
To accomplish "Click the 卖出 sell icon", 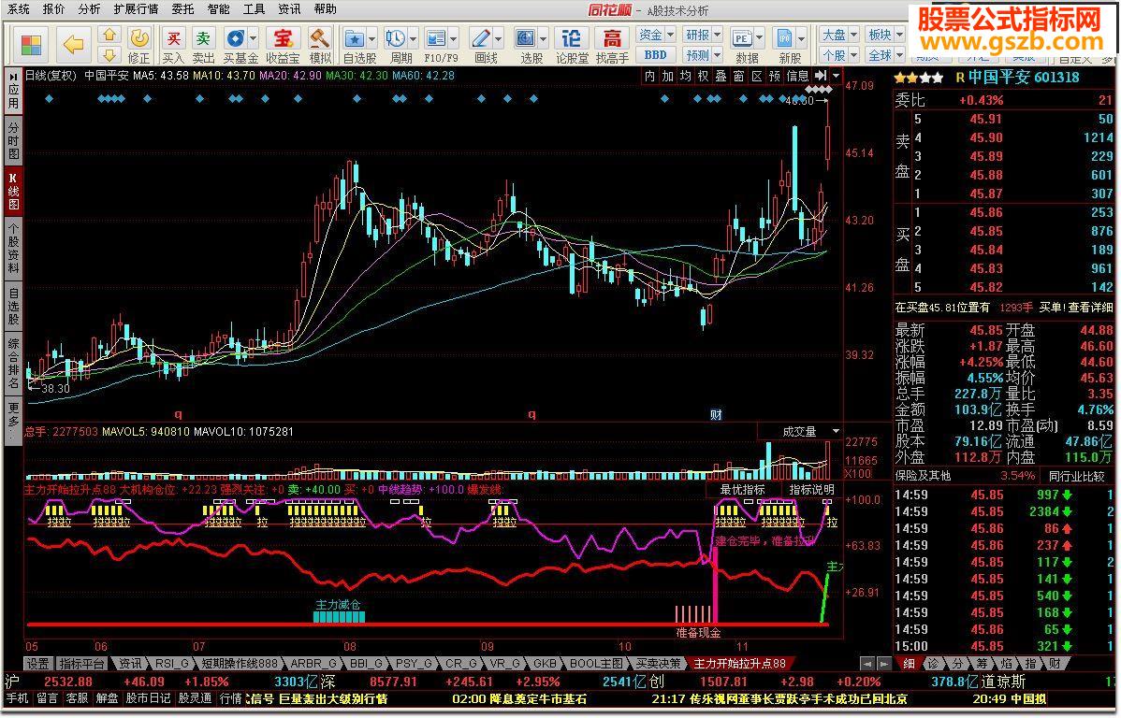I will point(204,38).
